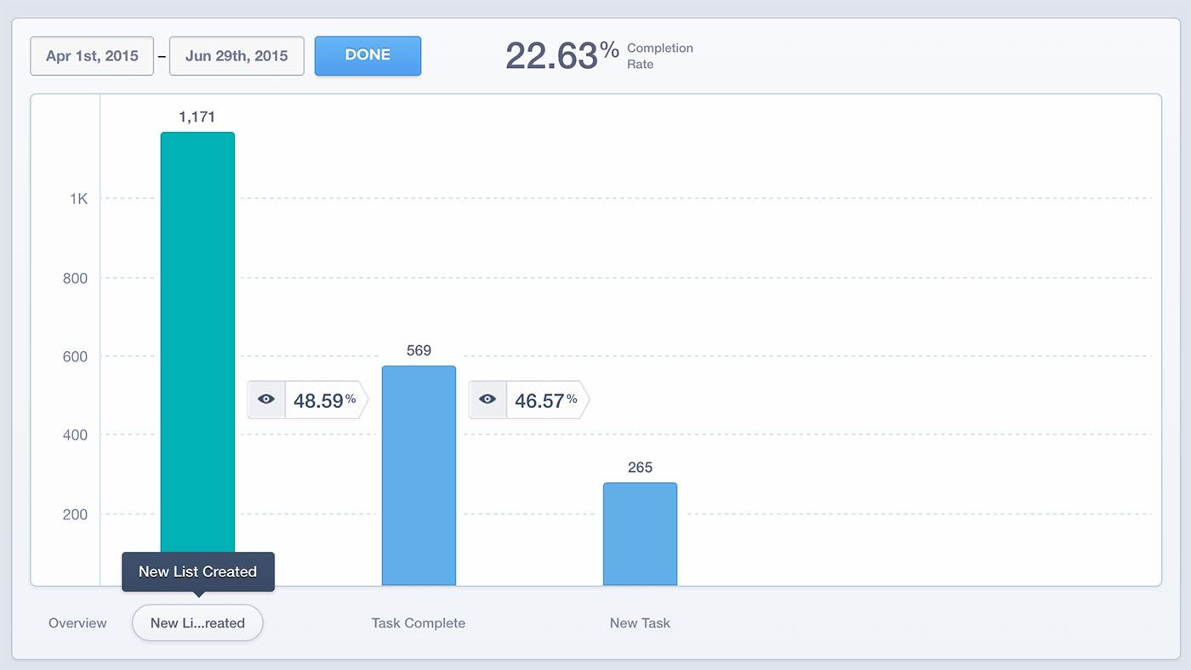Click the 1K axis label
This screenshot has width=1191, height=670.
coord(79,199)
